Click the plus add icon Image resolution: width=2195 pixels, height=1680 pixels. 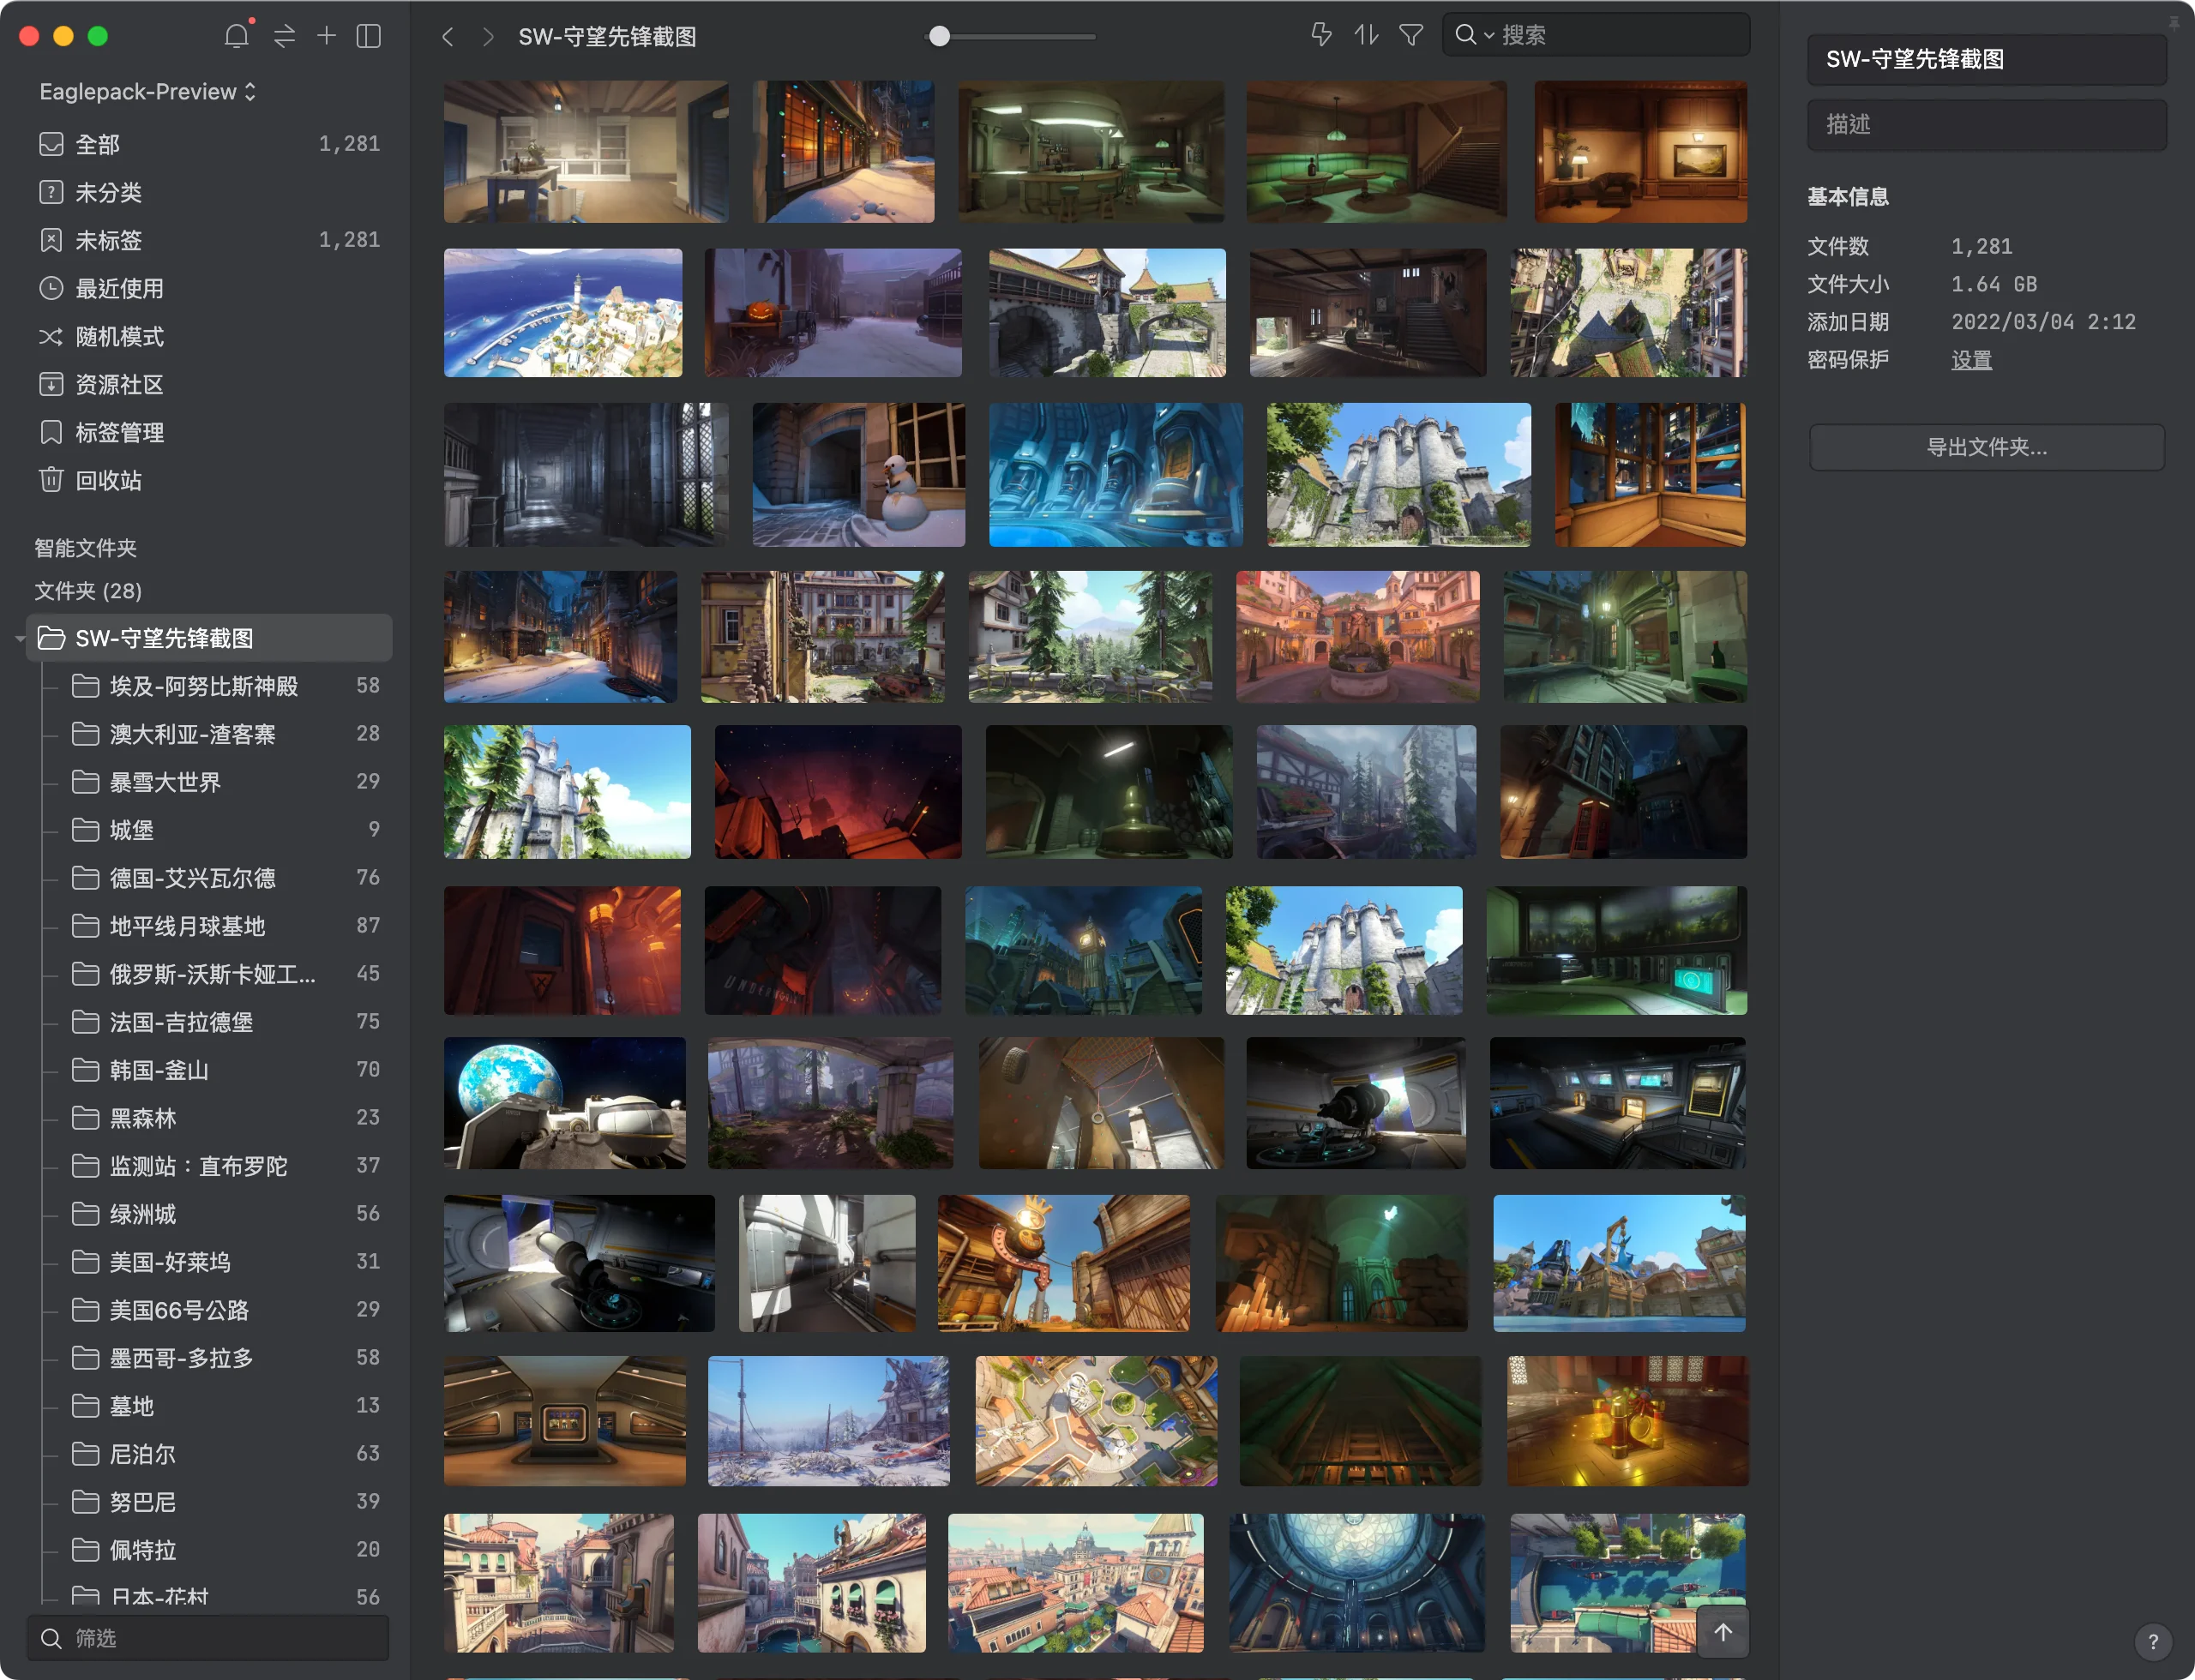[326, 36]
